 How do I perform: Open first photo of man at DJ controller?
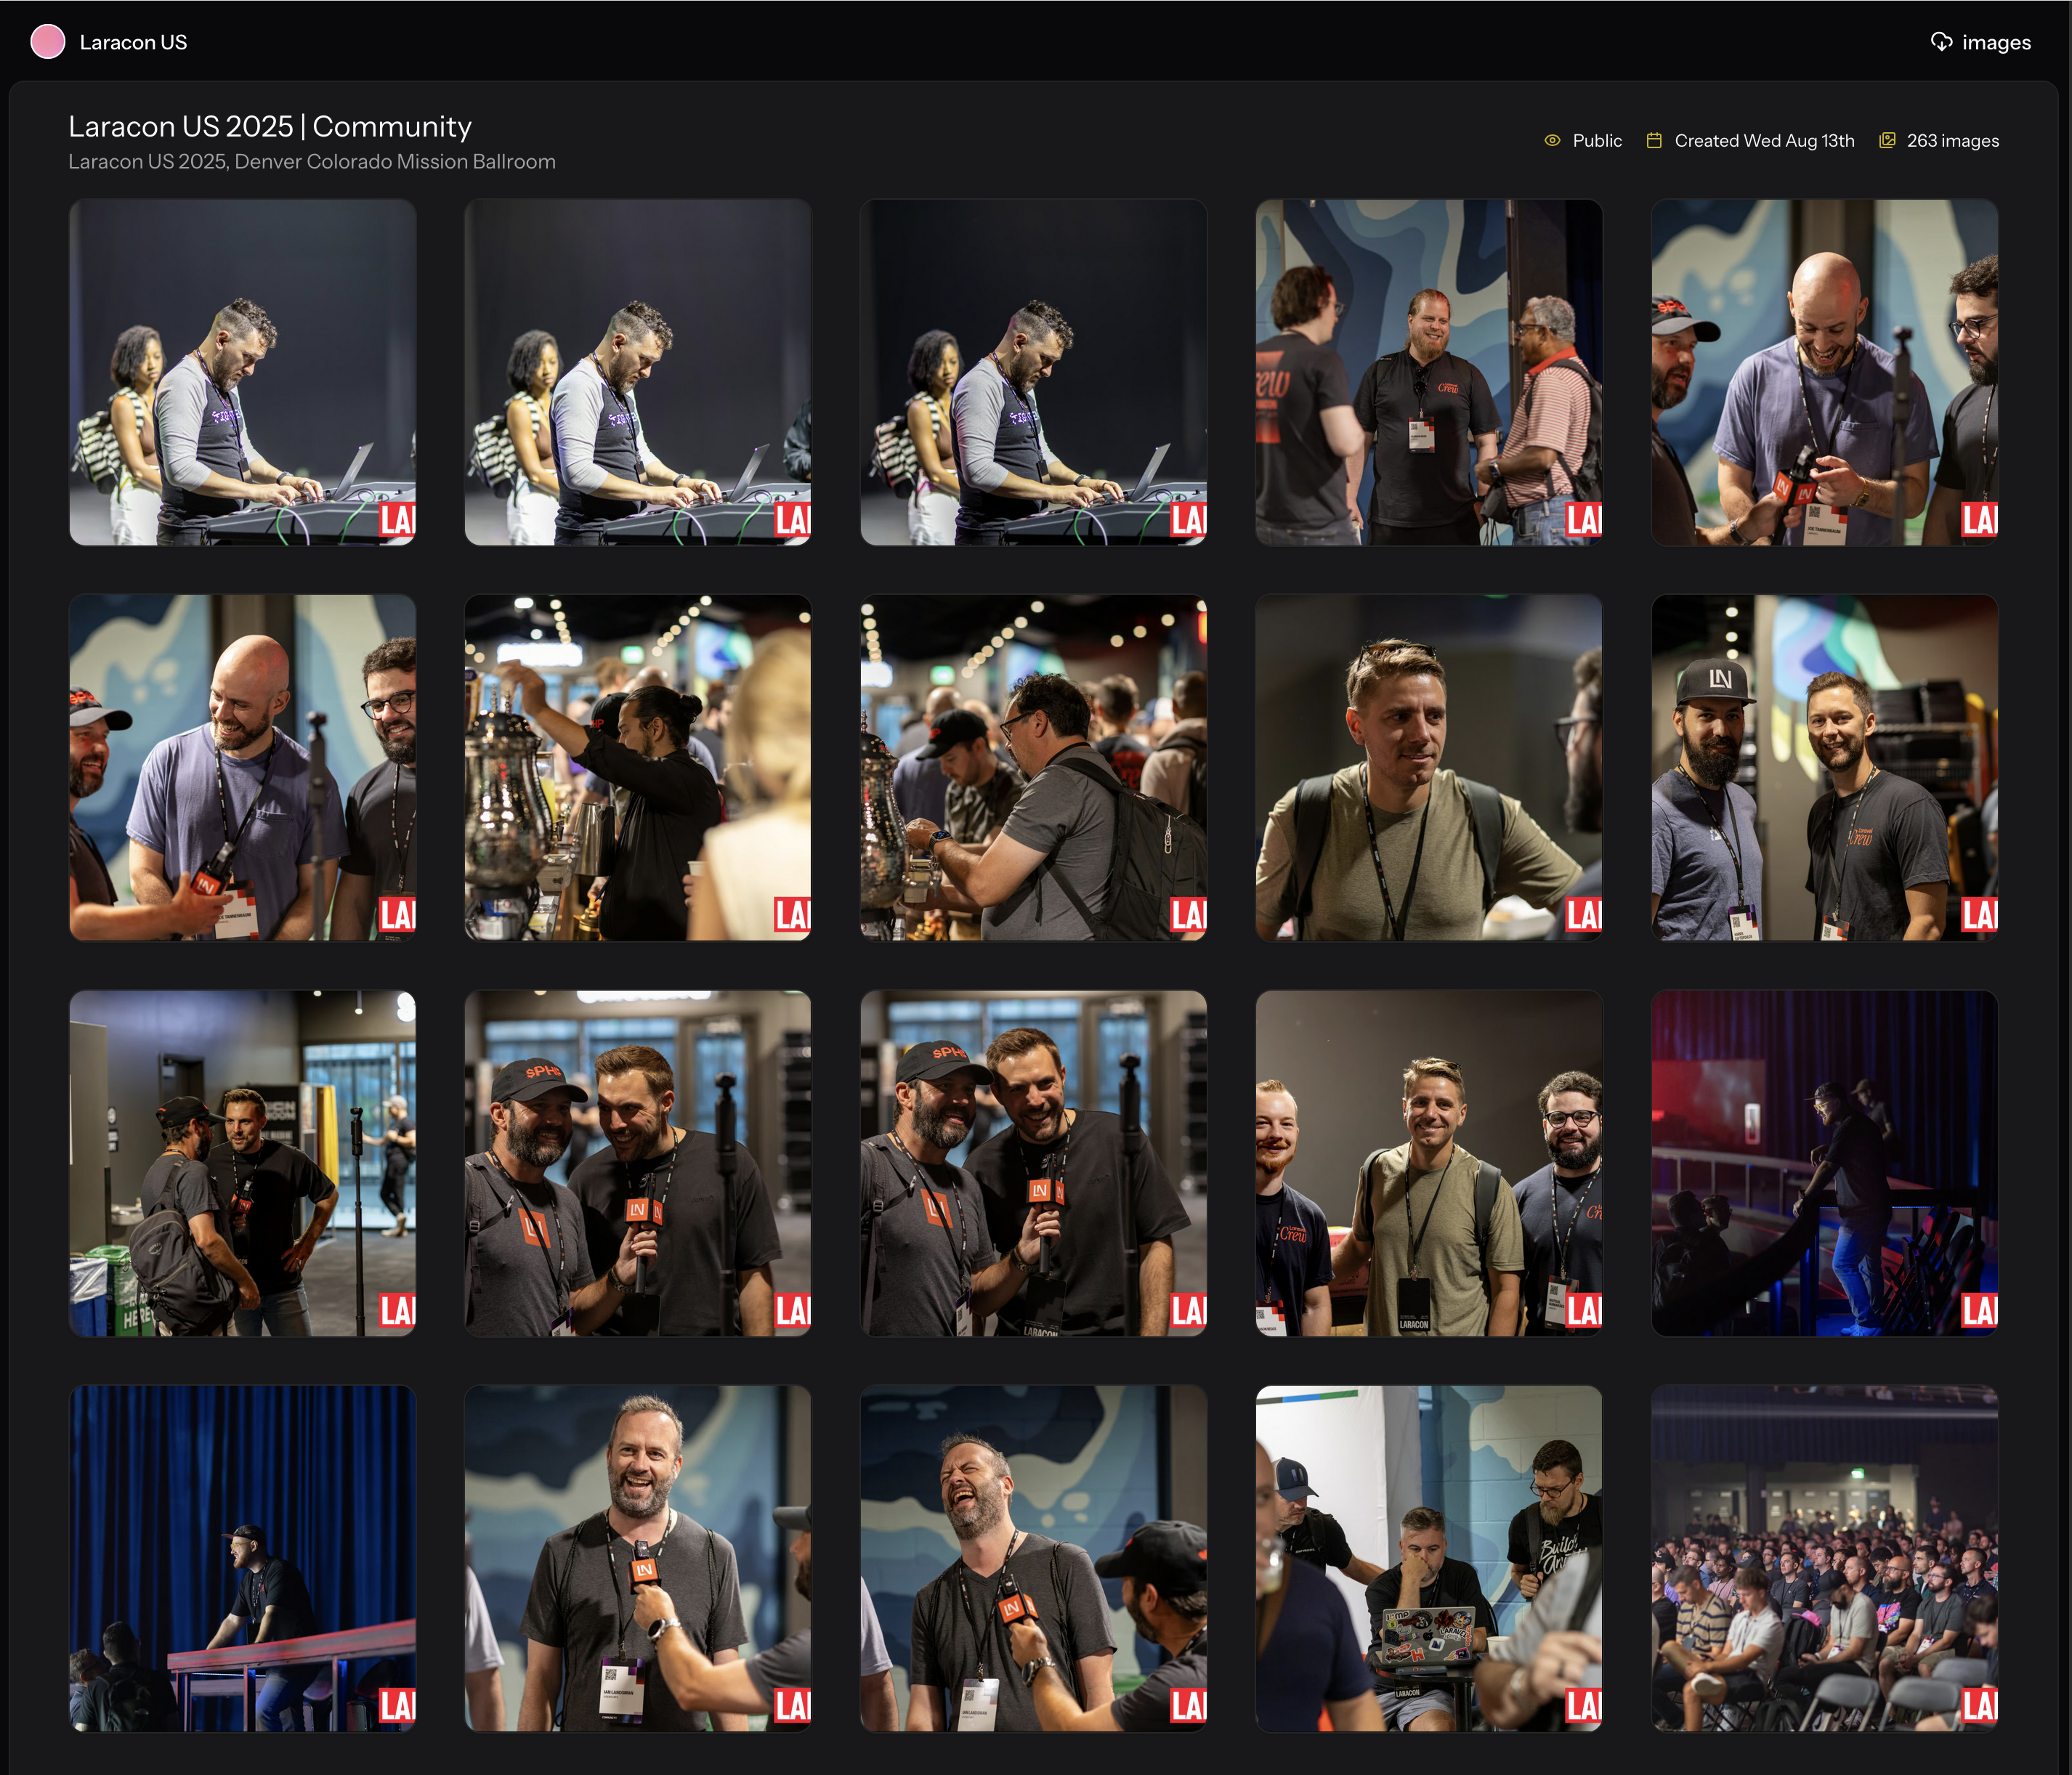[242, 372]
